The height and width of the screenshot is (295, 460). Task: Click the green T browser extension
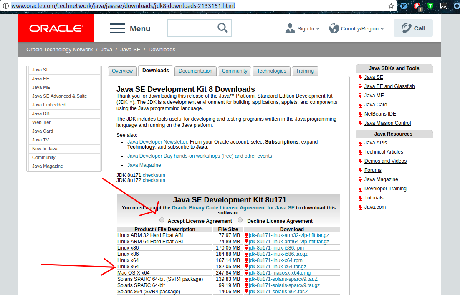(x=430, y=5)
